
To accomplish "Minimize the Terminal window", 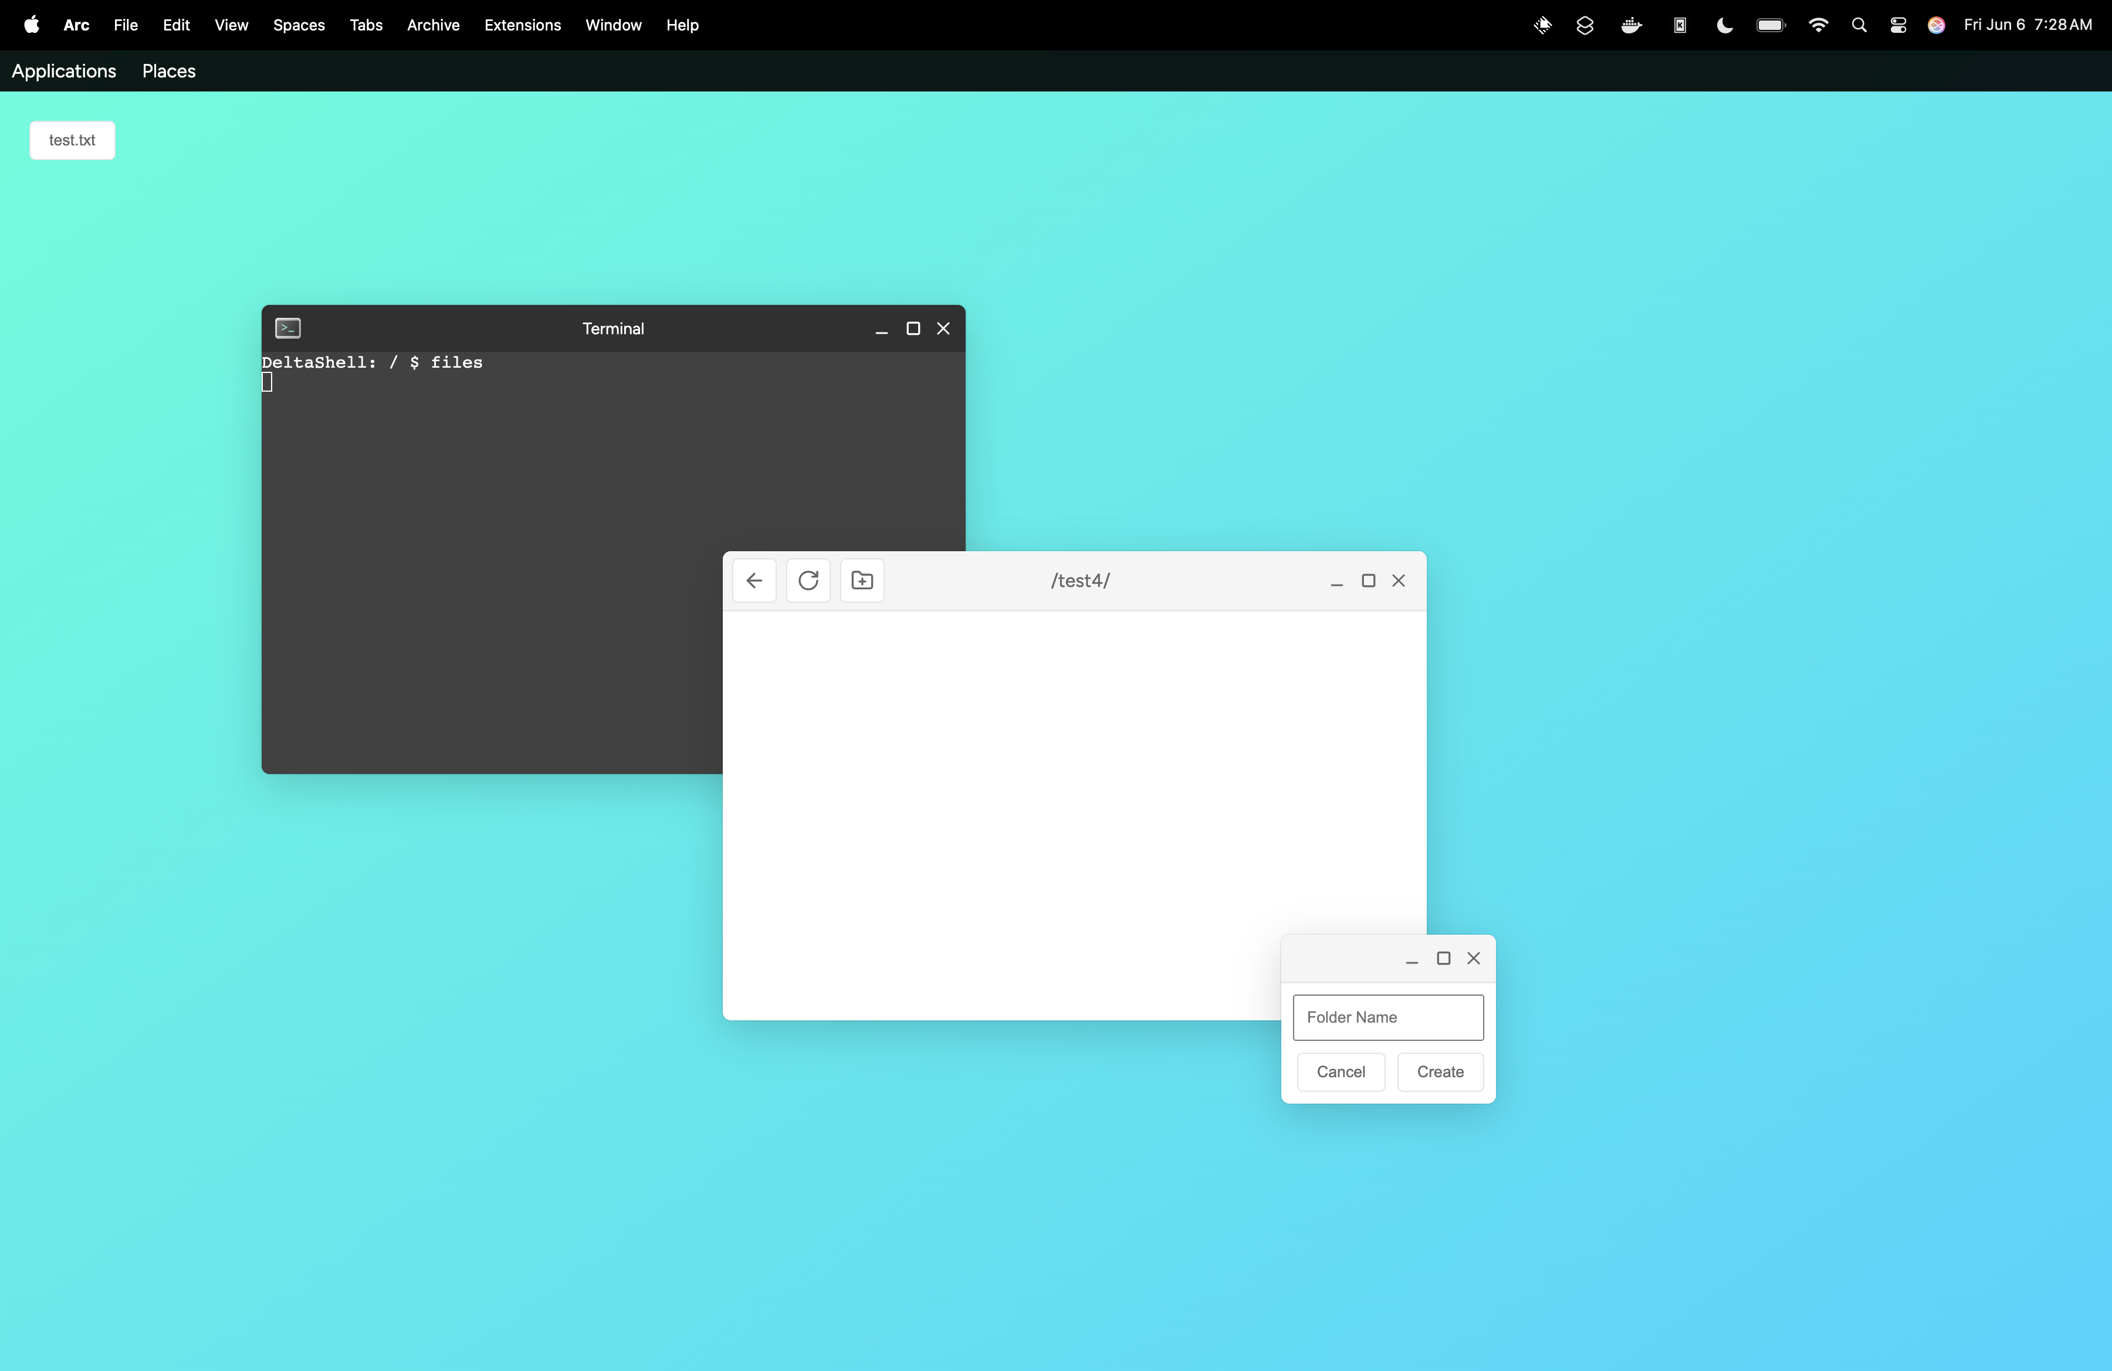I will click(881, 329).
